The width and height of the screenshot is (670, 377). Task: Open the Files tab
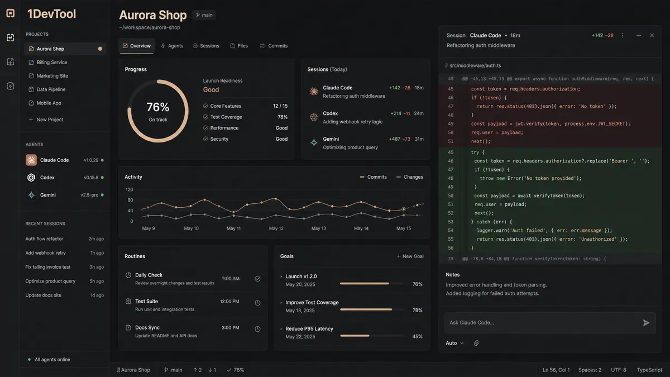click(x=239, y=46)
